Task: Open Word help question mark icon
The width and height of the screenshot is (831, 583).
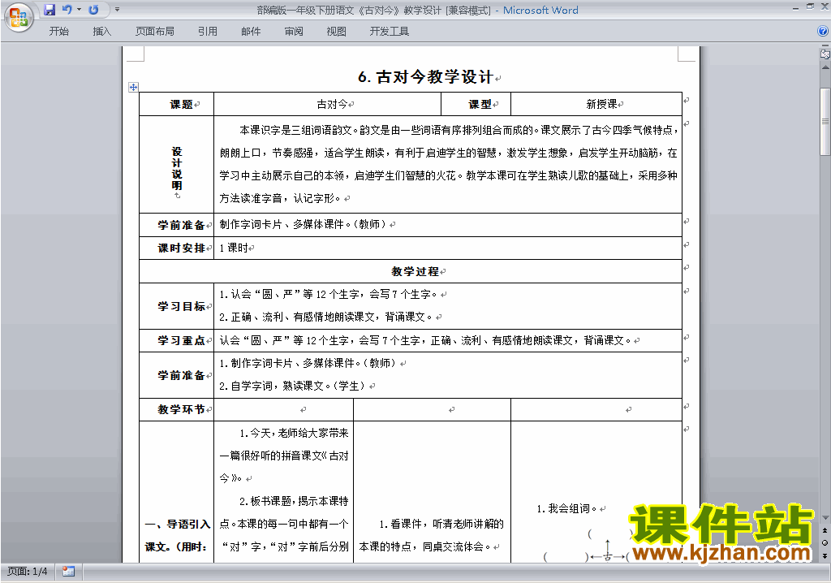Action: point(823,32)
